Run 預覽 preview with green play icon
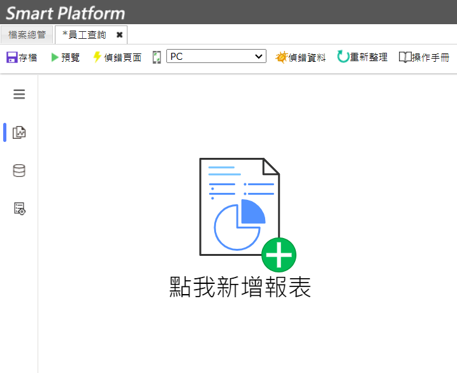Image resolution: width=457 pixels, height=373 pixels. (x=65, y=57)
